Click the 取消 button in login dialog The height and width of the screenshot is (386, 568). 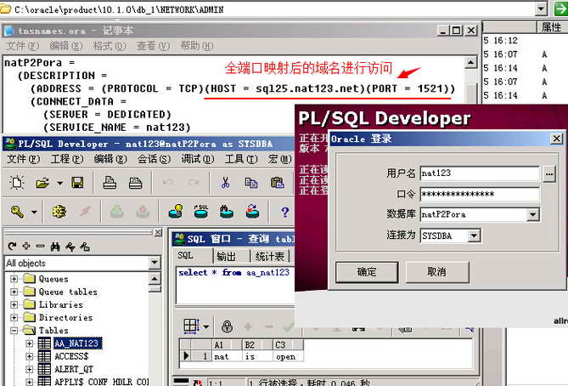tap(436, 272)
